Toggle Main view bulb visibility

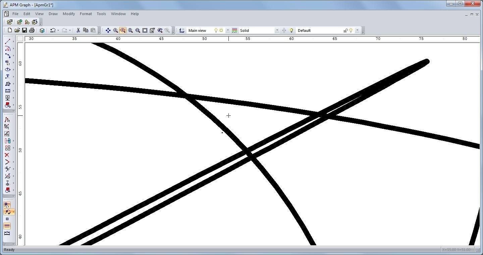click(216, 30)
